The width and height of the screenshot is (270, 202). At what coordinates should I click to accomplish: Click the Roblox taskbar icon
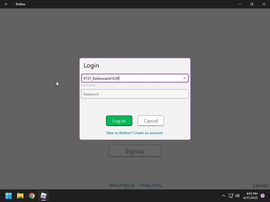click(x=44, y=196)
